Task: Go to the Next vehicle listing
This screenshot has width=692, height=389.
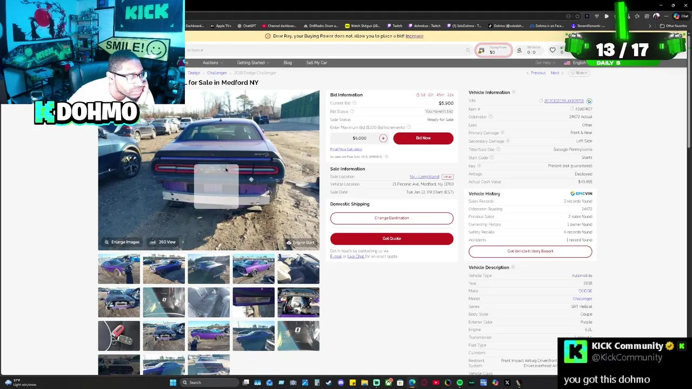Action: click(556, 73)
